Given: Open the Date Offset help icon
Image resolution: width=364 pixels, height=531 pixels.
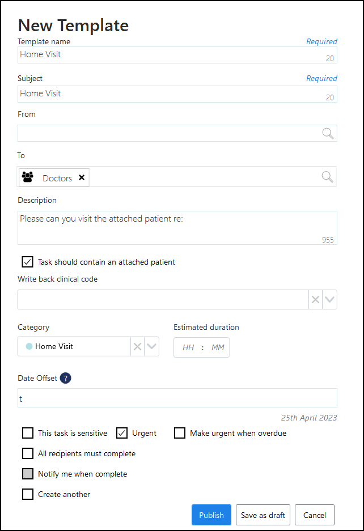Looking at the screenshot, I should [66, 379].
